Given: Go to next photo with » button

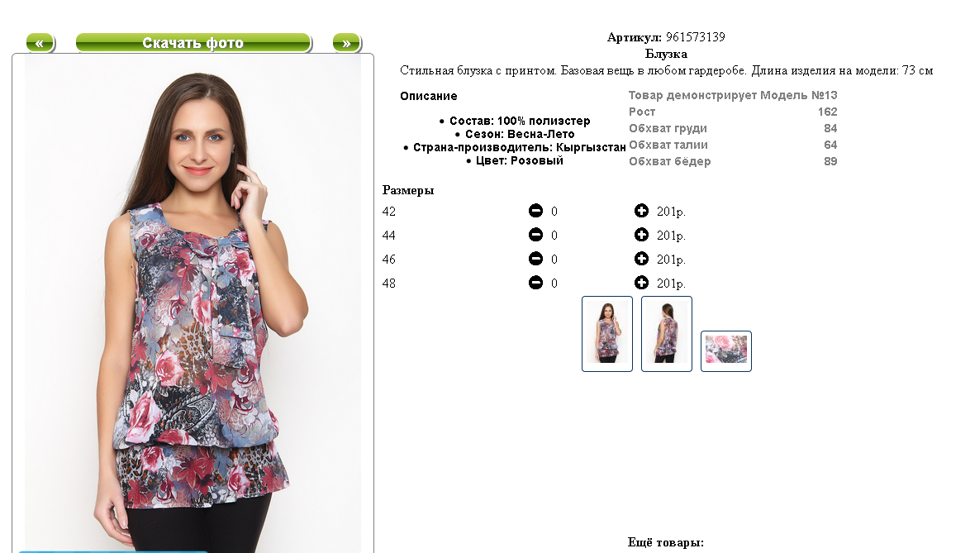Looking at the screenshot, I should click(347, 43).
